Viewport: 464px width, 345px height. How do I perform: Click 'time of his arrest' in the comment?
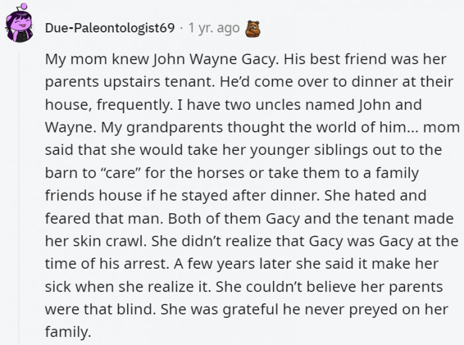click(x=107, y=264)
